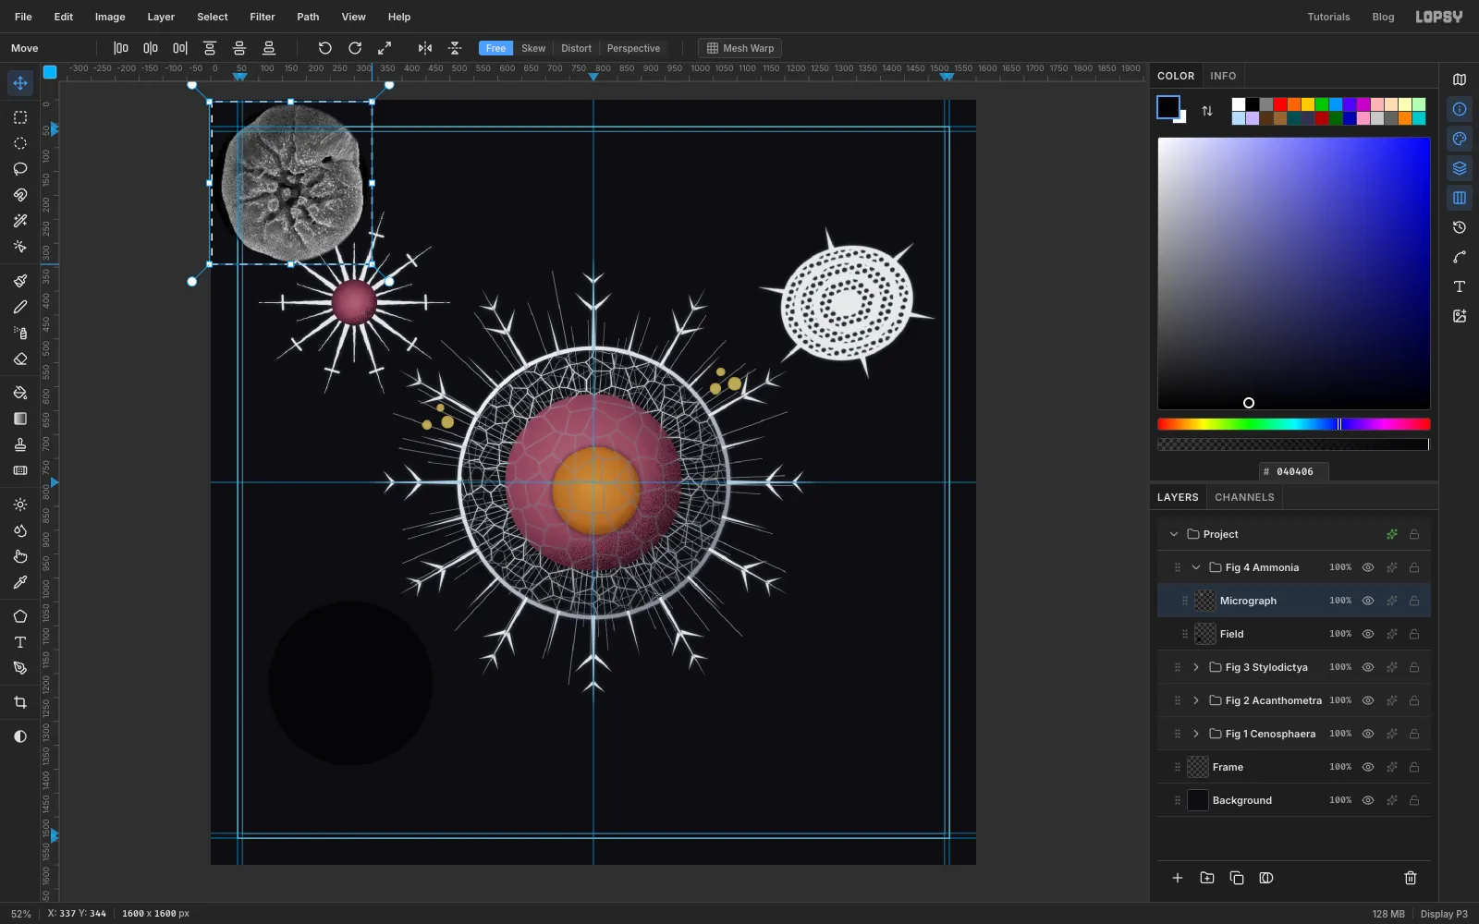
Task: Collapse the Fig 4 Ammonia group
Action: (x=1196, y=567)
